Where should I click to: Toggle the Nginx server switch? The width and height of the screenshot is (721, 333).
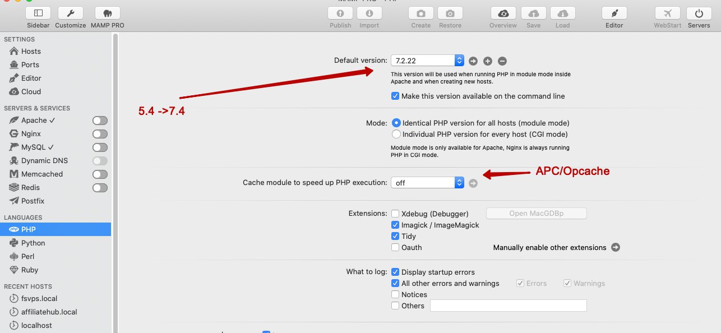[100, 134]
